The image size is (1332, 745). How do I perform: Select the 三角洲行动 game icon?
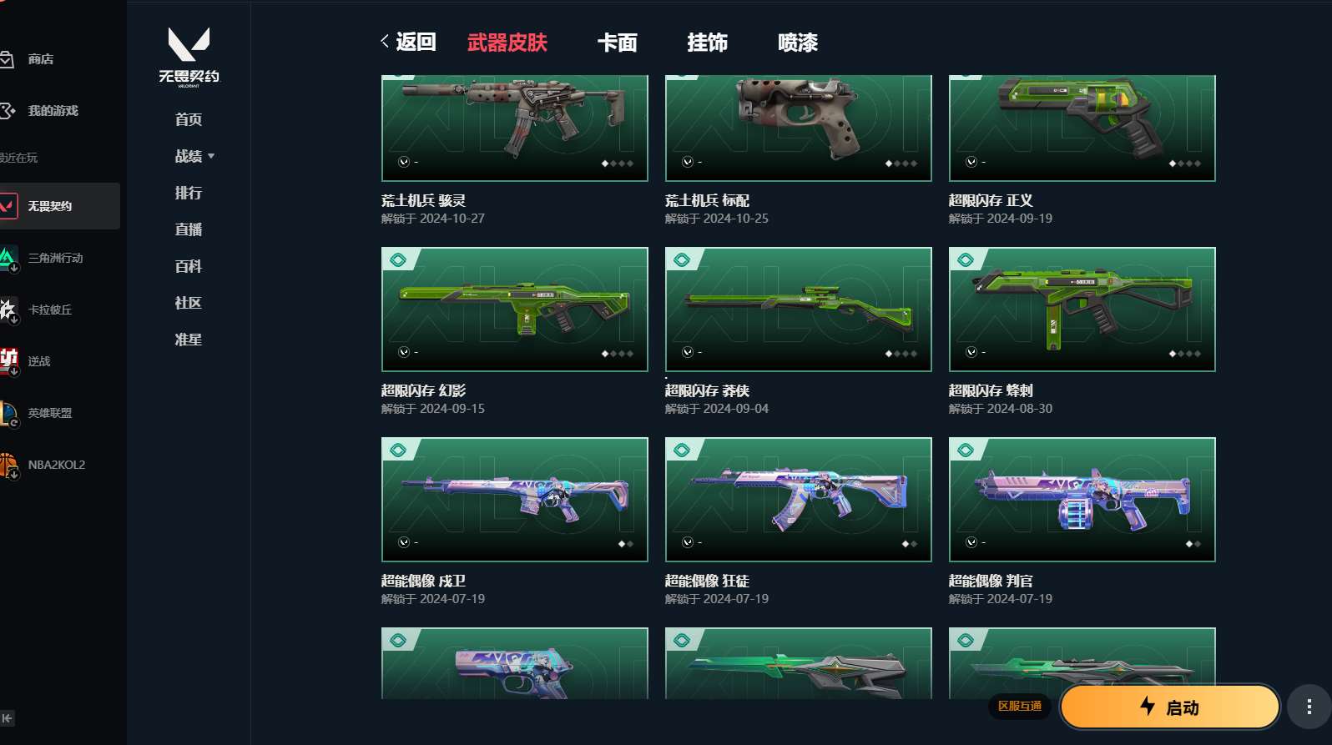(8, 258)
